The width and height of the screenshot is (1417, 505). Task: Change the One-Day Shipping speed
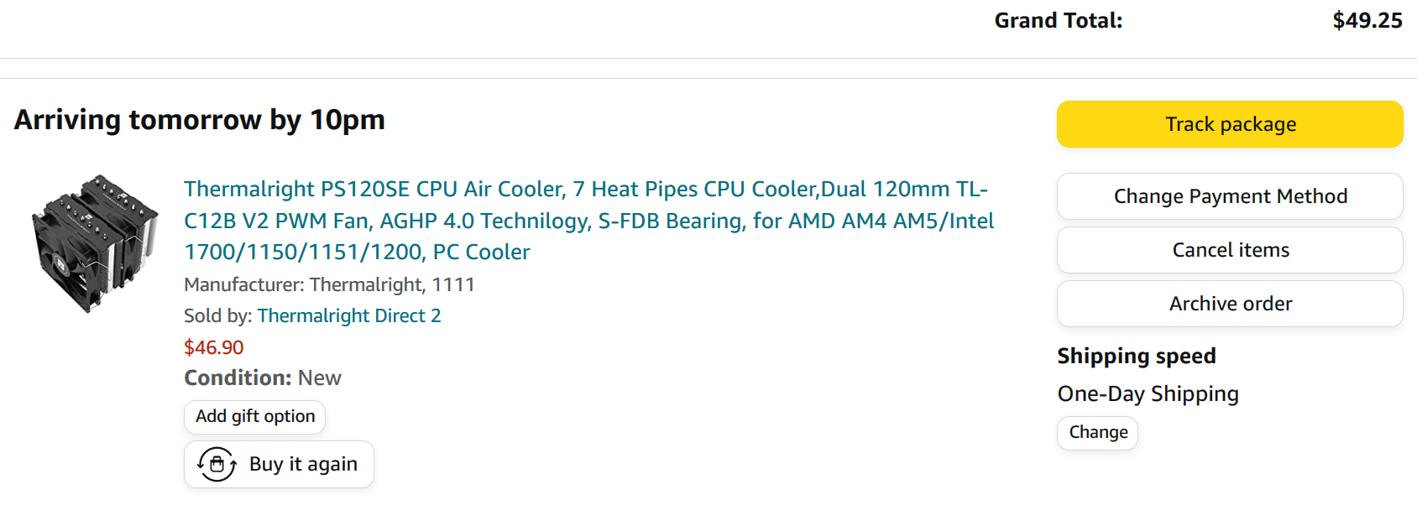(x=1098, y=433)
